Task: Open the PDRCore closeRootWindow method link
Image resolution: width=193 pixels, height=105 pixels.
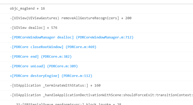Action: (37, 47)
